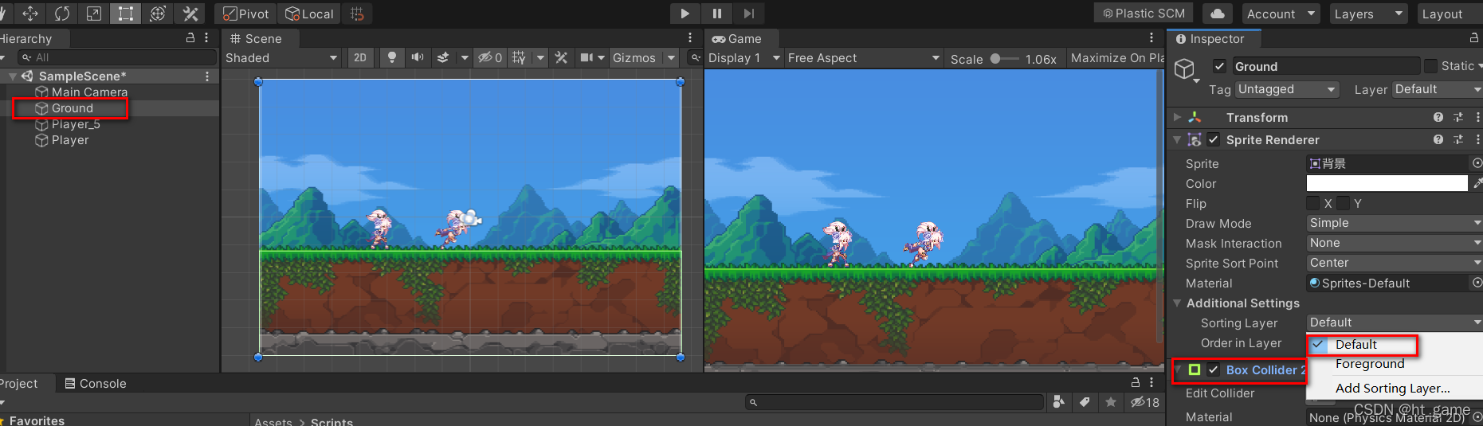Open custom editor tools icon

[190, 14]
